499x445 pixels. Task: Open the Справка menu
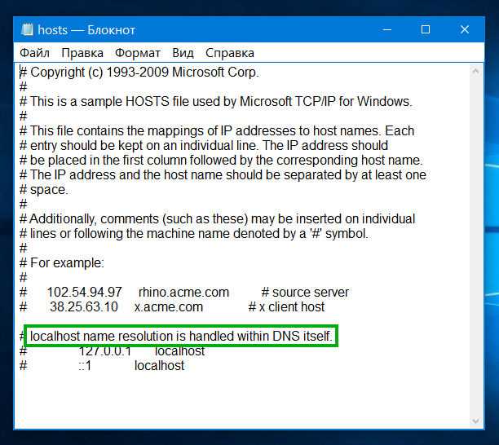pos(230,53)
